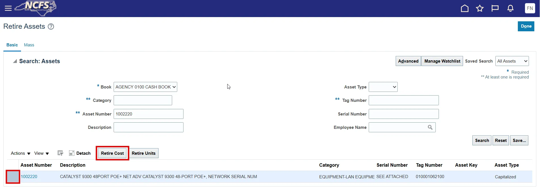Focus the Asset Number field
This screenshot has width=540, height=190.
(149, 114)
